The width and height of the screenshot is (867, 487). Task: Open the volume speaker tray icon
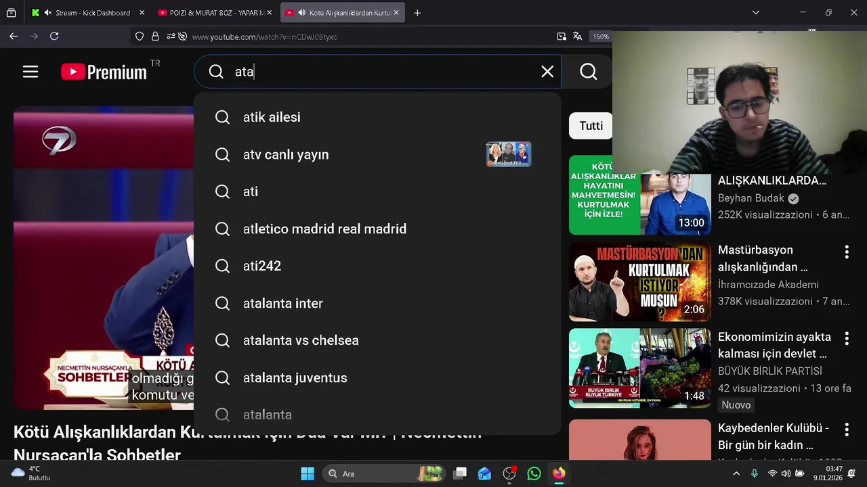click(x=786, y=473)
